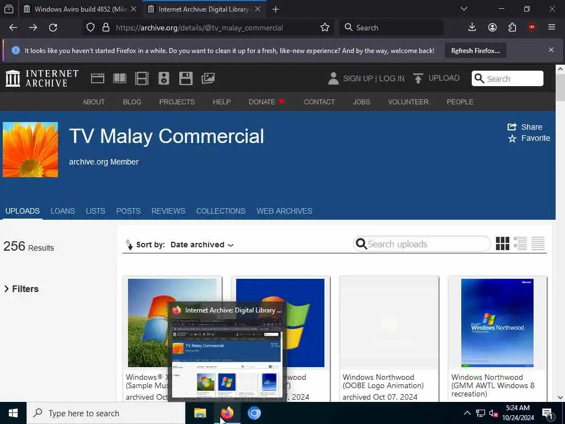Open the Windows Start menu
The height and width of the screenshot is (424, 565).
pos(13,413)
